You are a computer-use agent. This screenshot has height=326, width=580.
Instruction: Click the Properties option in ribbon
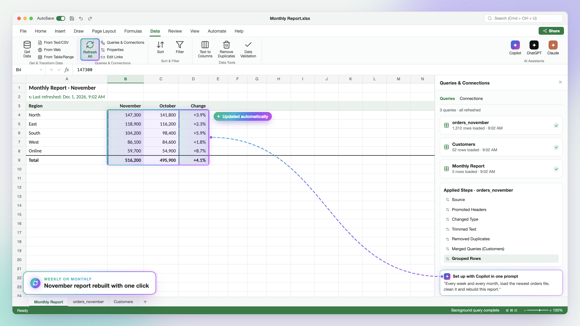(112, 50)
